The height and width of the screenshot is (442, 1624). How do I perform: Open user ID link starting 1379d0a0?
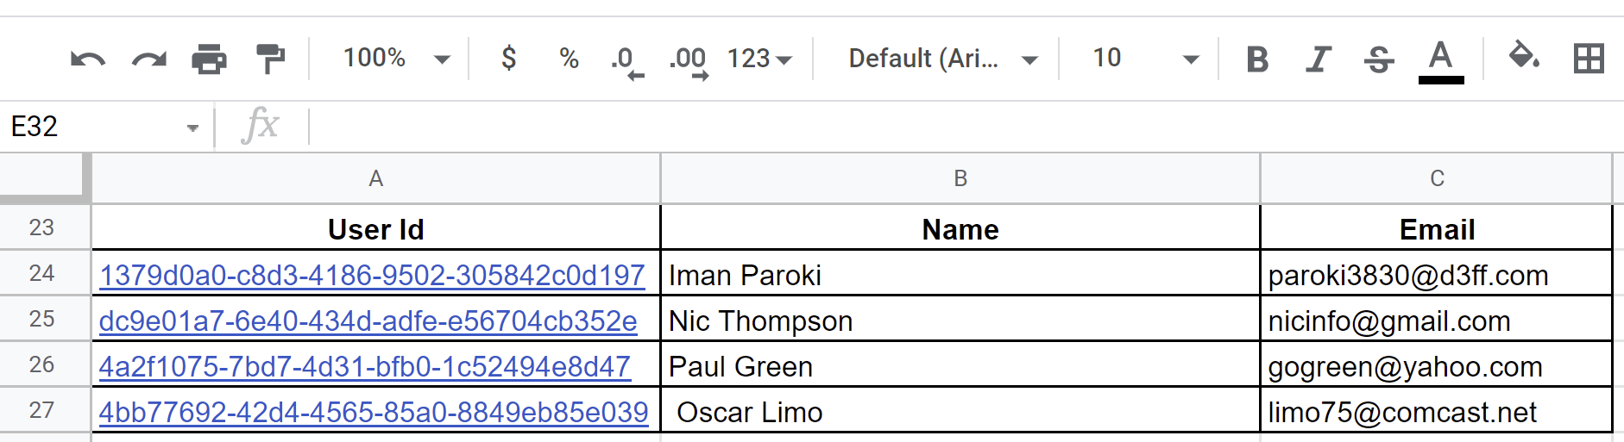click(x=372, y=275)
